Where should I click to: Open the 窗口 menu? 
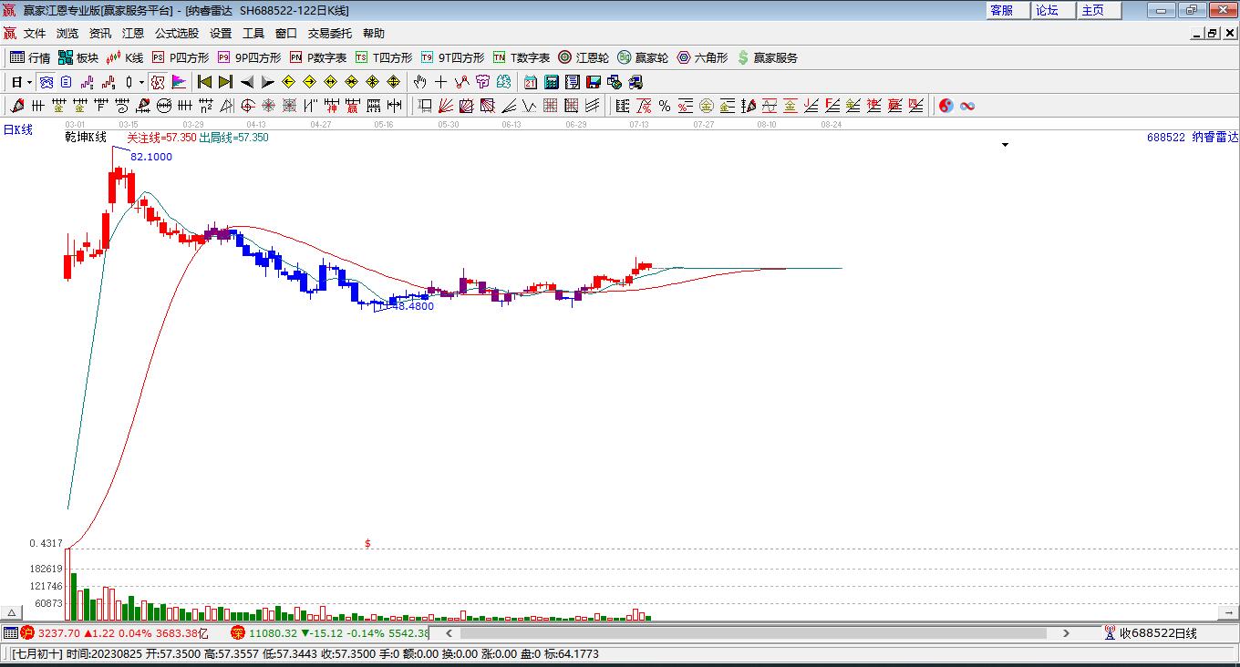(286, 33)
